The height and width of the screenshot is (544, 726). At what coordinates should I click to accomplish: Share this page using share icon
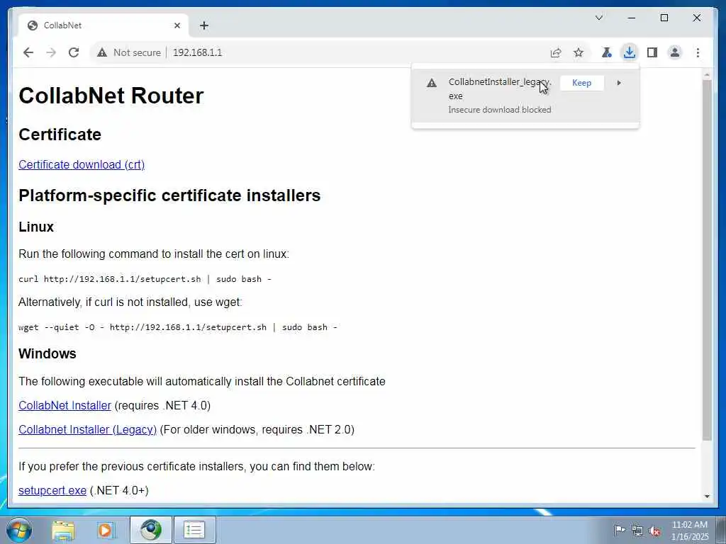pos(556,52)
